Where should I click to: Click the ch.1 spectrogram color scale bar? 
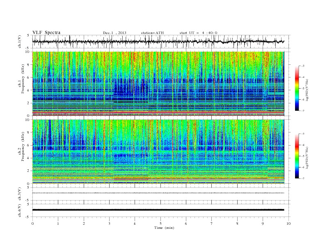(297, 89)
